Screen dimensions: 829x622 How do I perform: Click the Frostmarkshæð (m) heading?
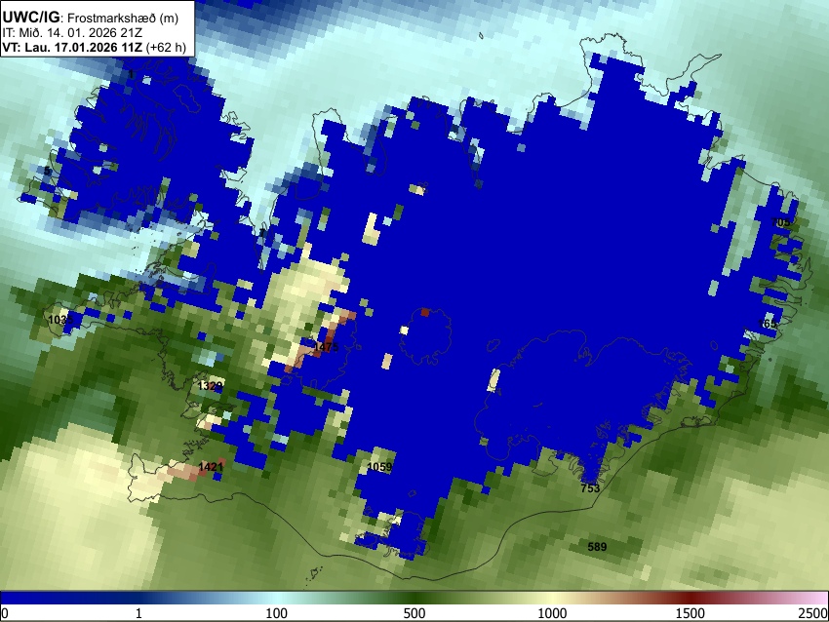pyautogui.click(x=123, y=19)
